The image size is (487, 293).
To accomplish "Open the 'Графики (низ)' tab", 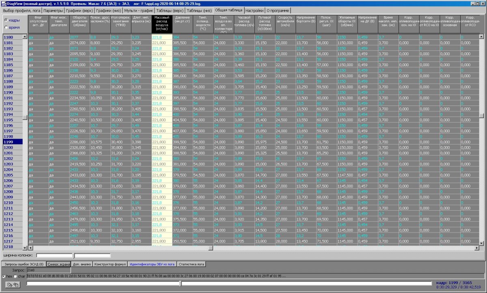I will coord(109,10).
